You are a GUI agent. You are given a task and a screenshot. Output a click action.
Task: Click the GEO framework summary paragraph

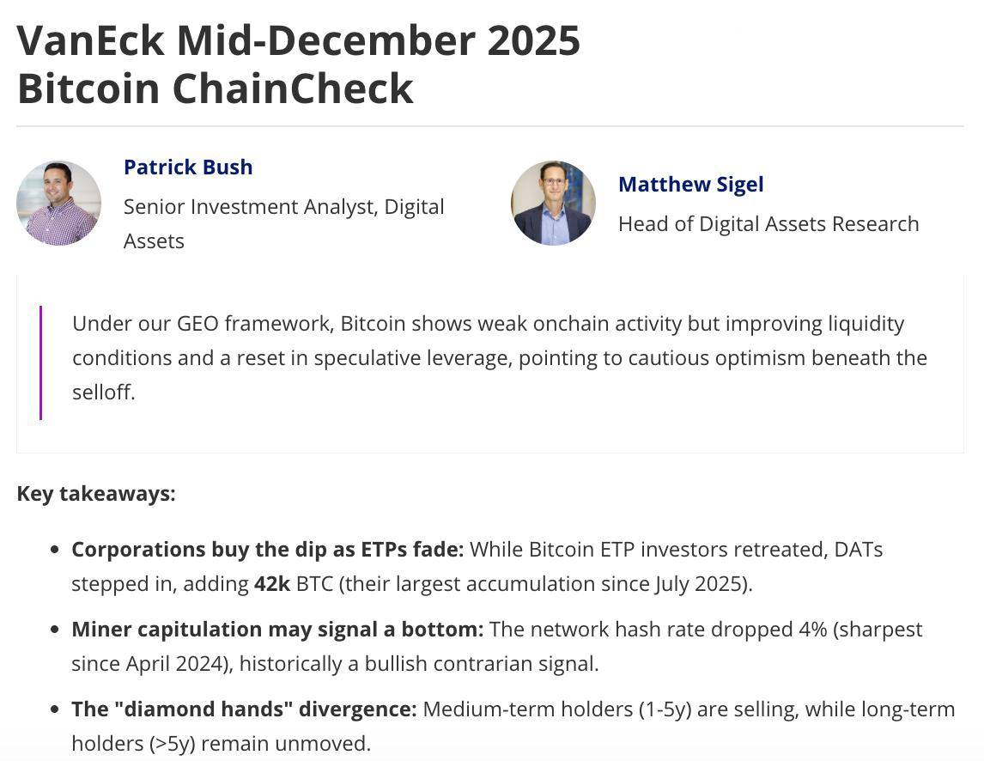click(x=499, y=357)
